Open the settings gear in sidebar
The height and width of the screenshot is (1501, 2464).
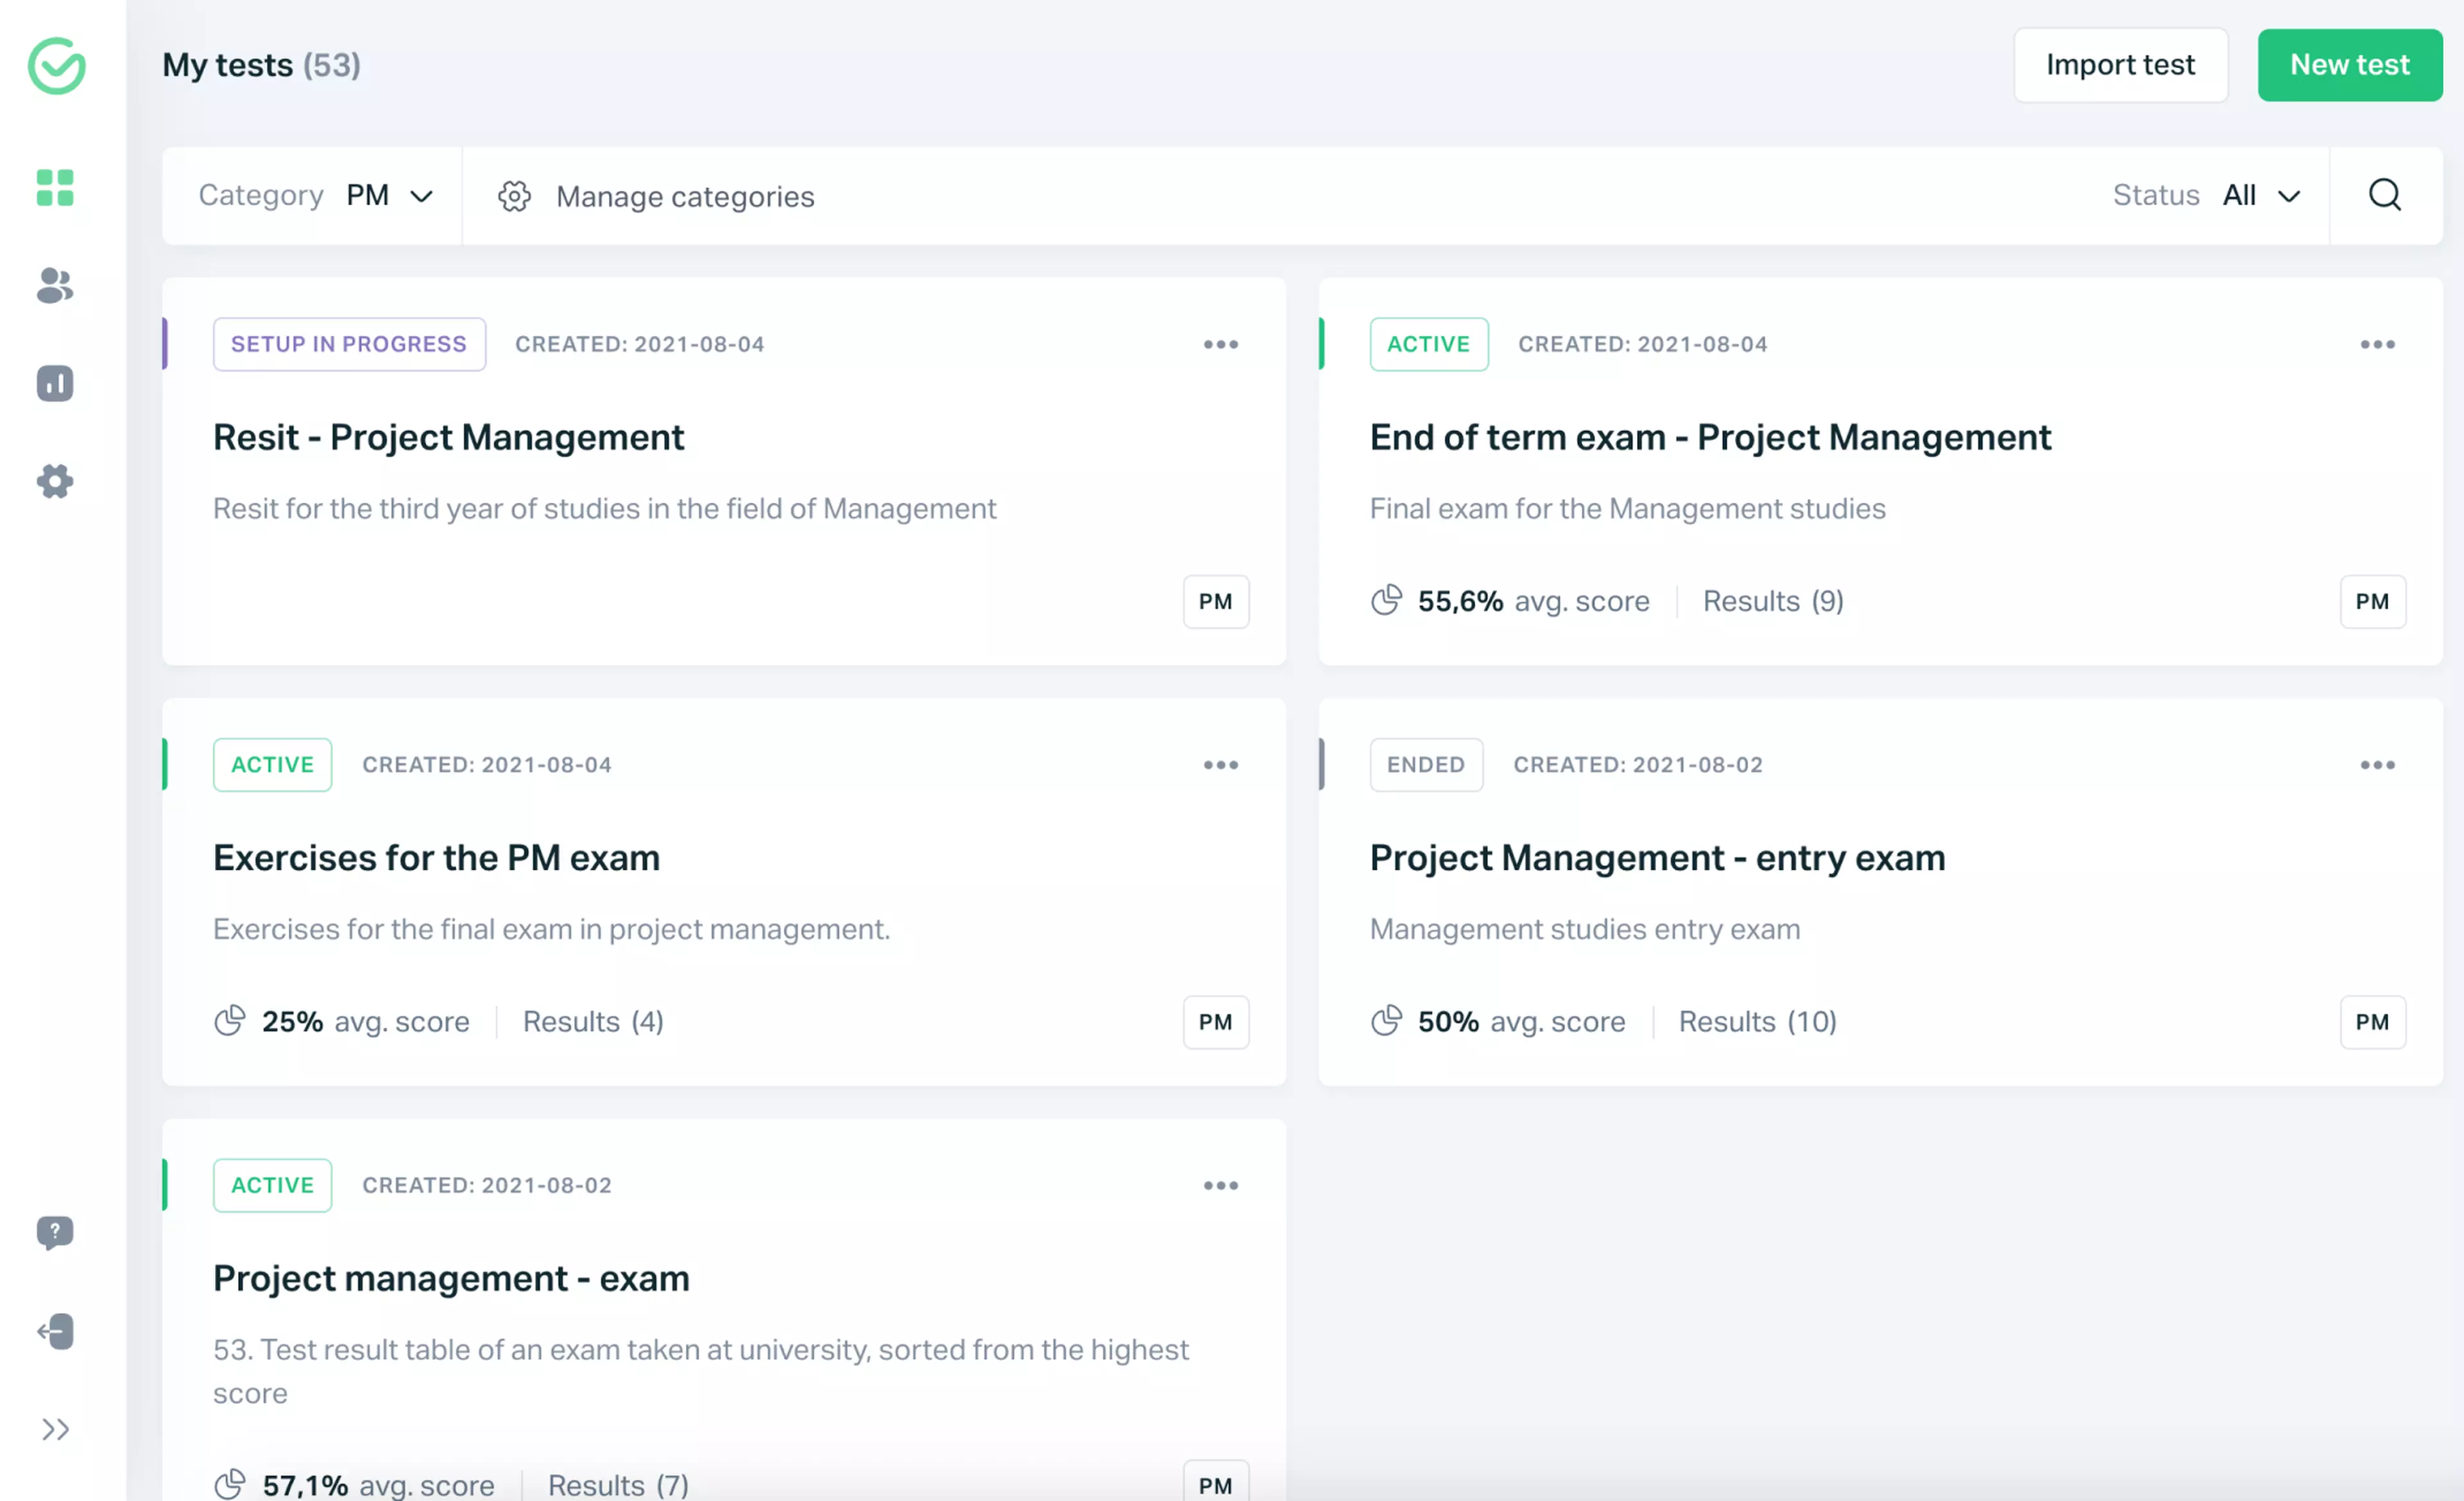coord(55,482)
